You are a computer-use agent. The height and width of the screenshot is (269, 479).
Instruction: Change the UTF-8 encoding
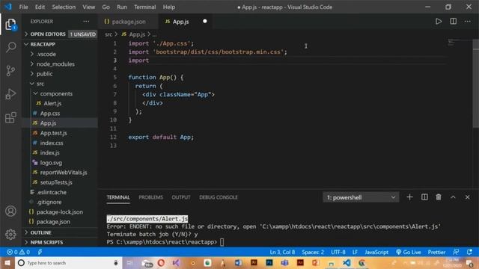[x=338, y=252]
